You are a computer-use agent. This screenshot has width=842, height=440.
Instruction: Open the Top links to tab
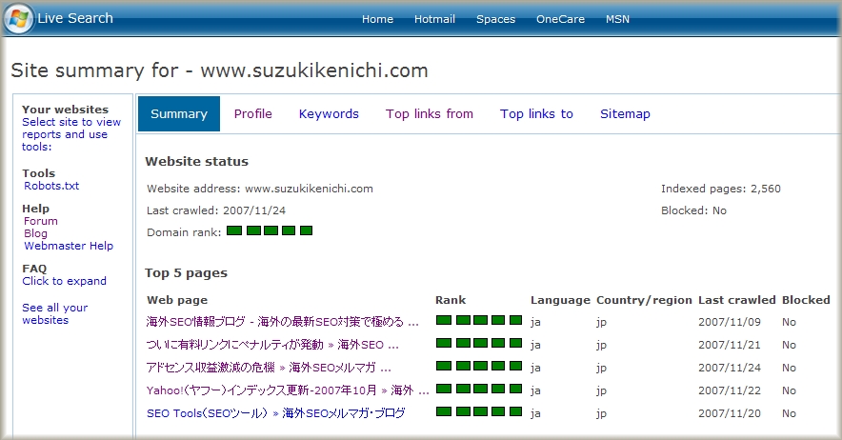click(536, 114)
